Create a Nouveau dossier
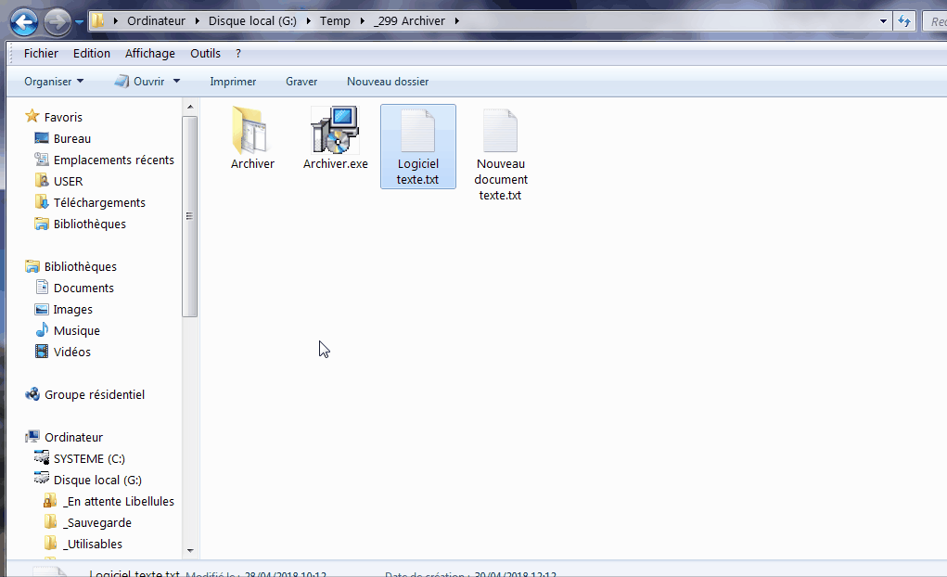The height and width of the screenshot is (577, 947). pos(387,82)
